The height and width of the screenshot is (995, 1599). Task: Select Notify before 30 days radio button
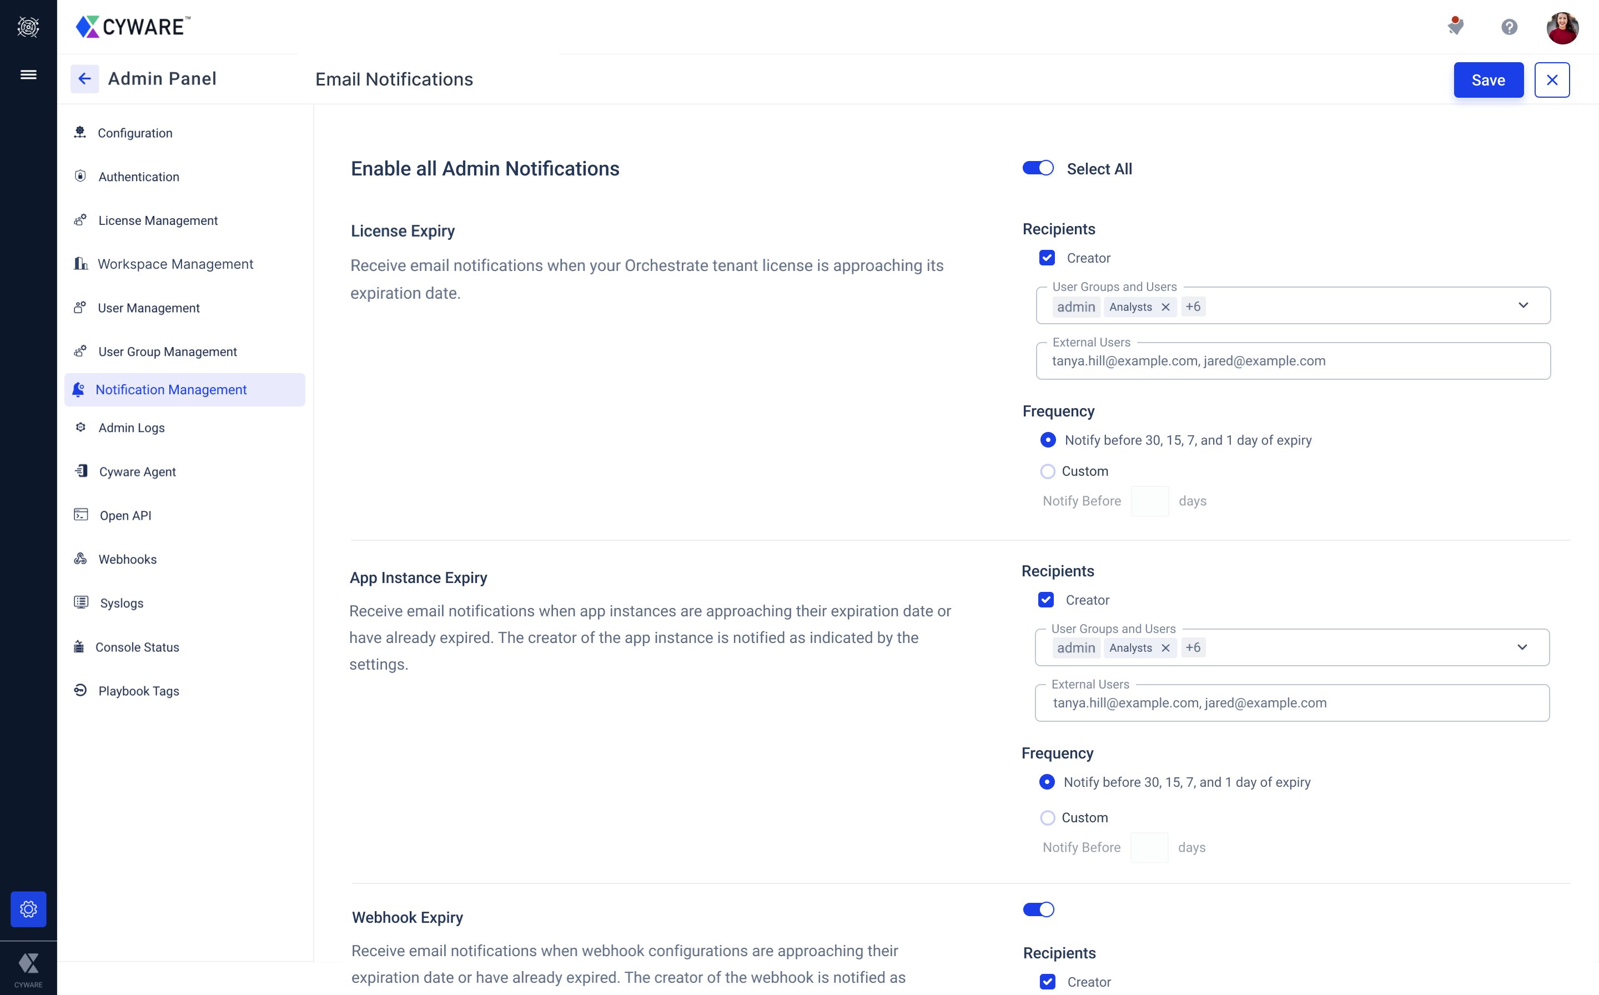[1047, 440]
